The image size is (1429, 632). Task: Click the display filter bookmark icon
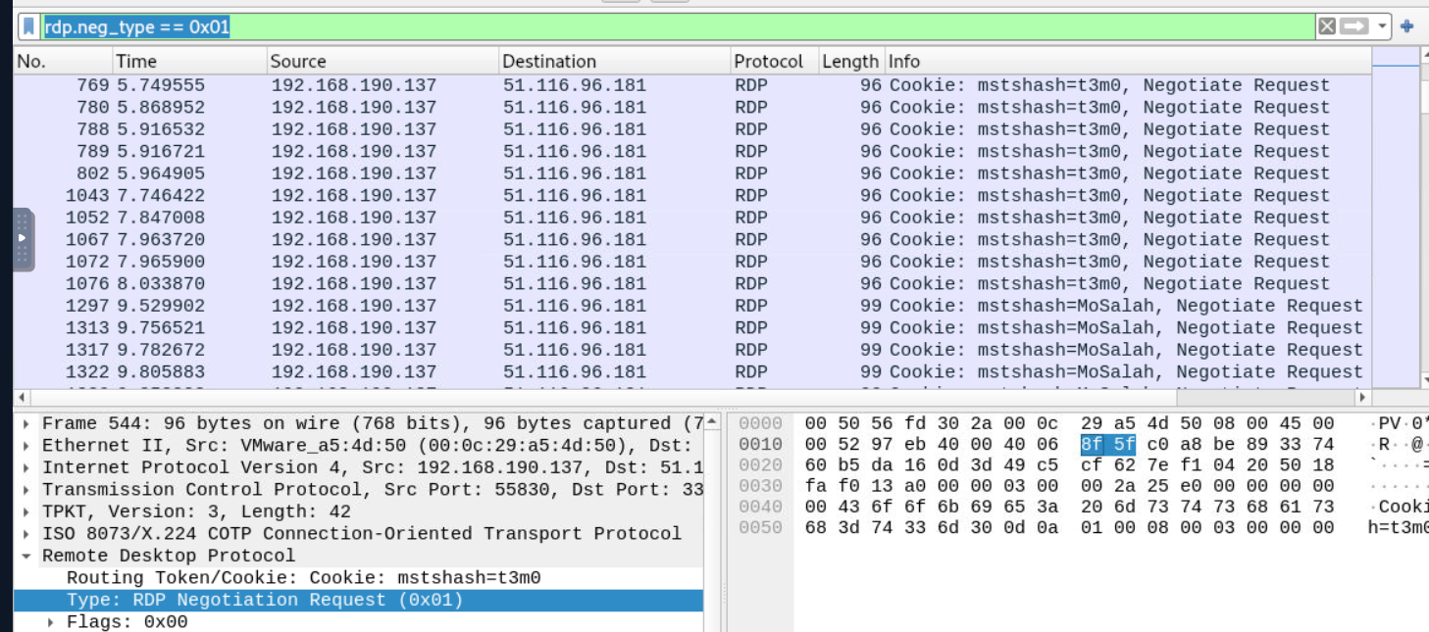[x=30, y=26]
